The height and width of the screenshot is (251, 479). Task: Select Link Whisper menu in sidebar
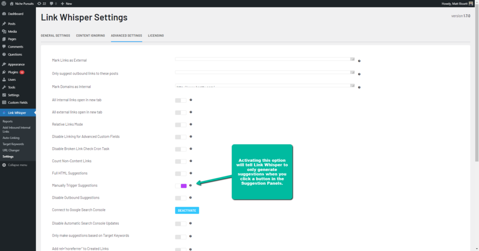click(18, 113)
